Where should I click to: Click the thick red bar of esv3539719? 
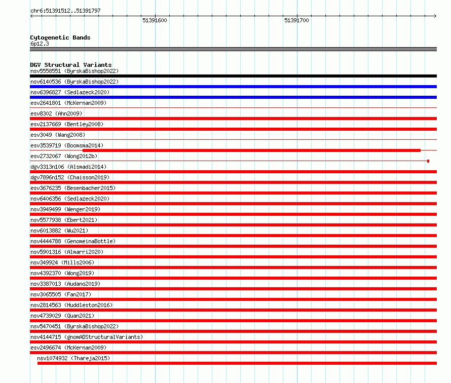(x=251, y=150)
